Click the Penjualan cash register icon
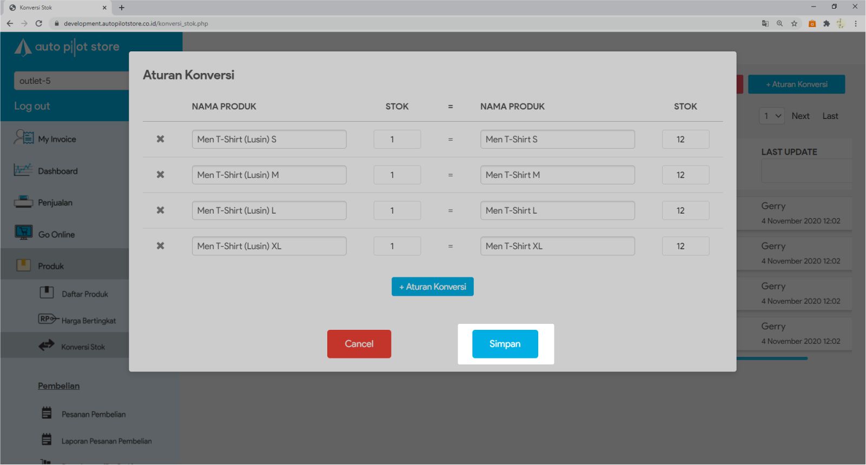The width and height of the screenshot is (866, 465). tap(23, 202)
